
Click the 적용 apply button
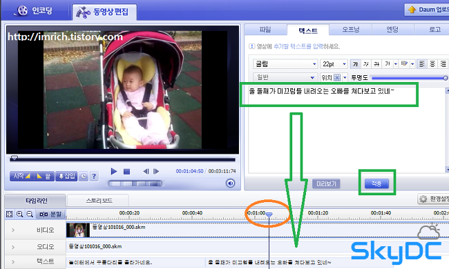(x=376, y=183)
